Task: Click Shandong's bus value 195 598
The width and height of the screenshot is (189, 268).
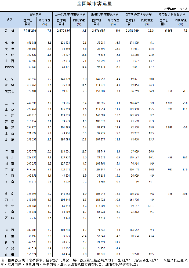Action: coord(65,139)
